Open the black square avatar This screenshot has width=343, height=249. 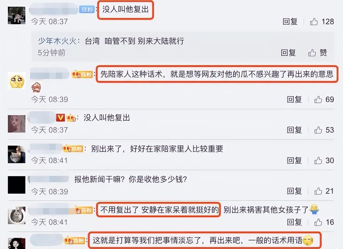[17, 185]
